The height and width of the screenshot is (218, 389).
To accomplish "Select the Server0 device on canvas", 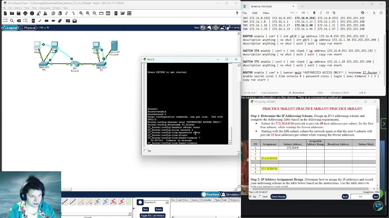I will tap(114, 46).
